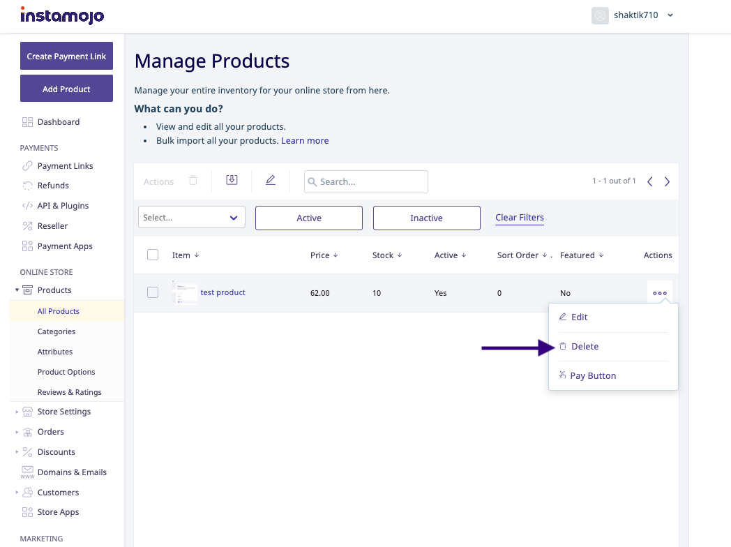The image size is (731, 547).
Task: Open Product Options submenu item
Action: point(66,372)
